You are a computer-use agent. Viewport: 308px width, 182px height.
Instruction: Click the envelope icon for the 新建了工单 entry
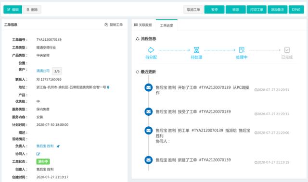click(x=149, y=160)
